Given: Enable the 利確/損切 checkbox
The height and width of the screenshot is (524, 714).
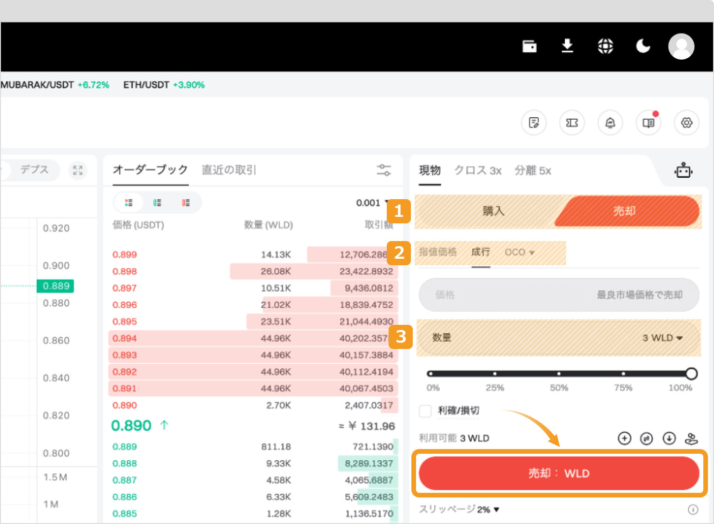Looking at the screenshot, I should pos(425,411).
